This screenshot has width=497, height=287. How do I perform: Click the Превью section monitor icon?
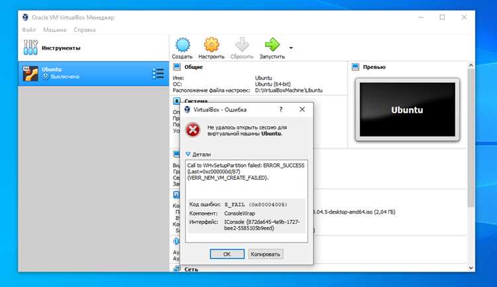click(x=355, y=67)
